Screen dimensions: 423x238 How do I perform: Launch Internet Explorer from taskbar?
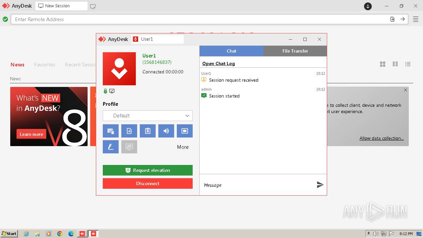(26, 234)
